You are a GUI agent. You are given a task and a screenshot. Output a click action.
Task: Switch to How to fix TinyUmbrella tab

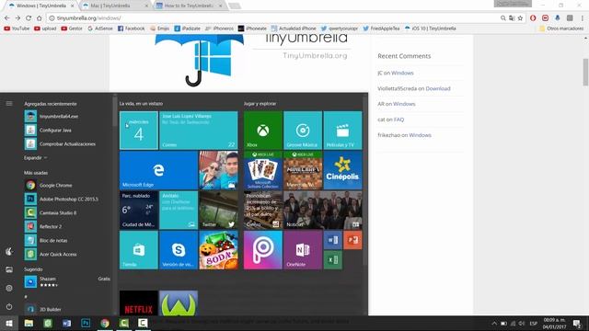tap(189, 6)
